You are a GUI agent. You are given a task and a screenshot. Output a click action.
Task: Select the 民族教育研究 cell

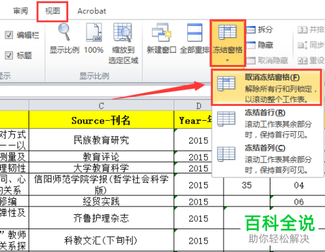(x=101, y=140)
